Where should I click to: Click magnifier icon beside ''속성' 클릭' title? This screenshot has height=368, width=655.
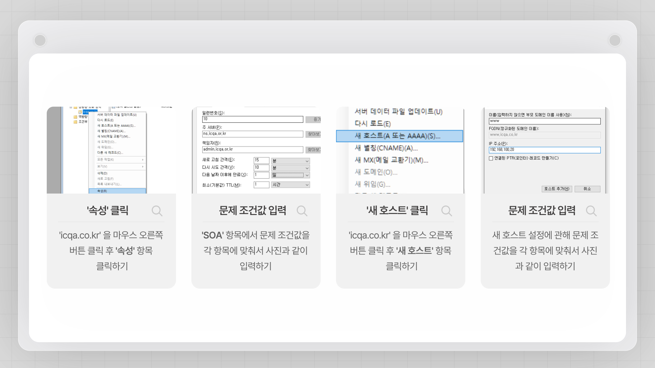click(x=157, y=211)
